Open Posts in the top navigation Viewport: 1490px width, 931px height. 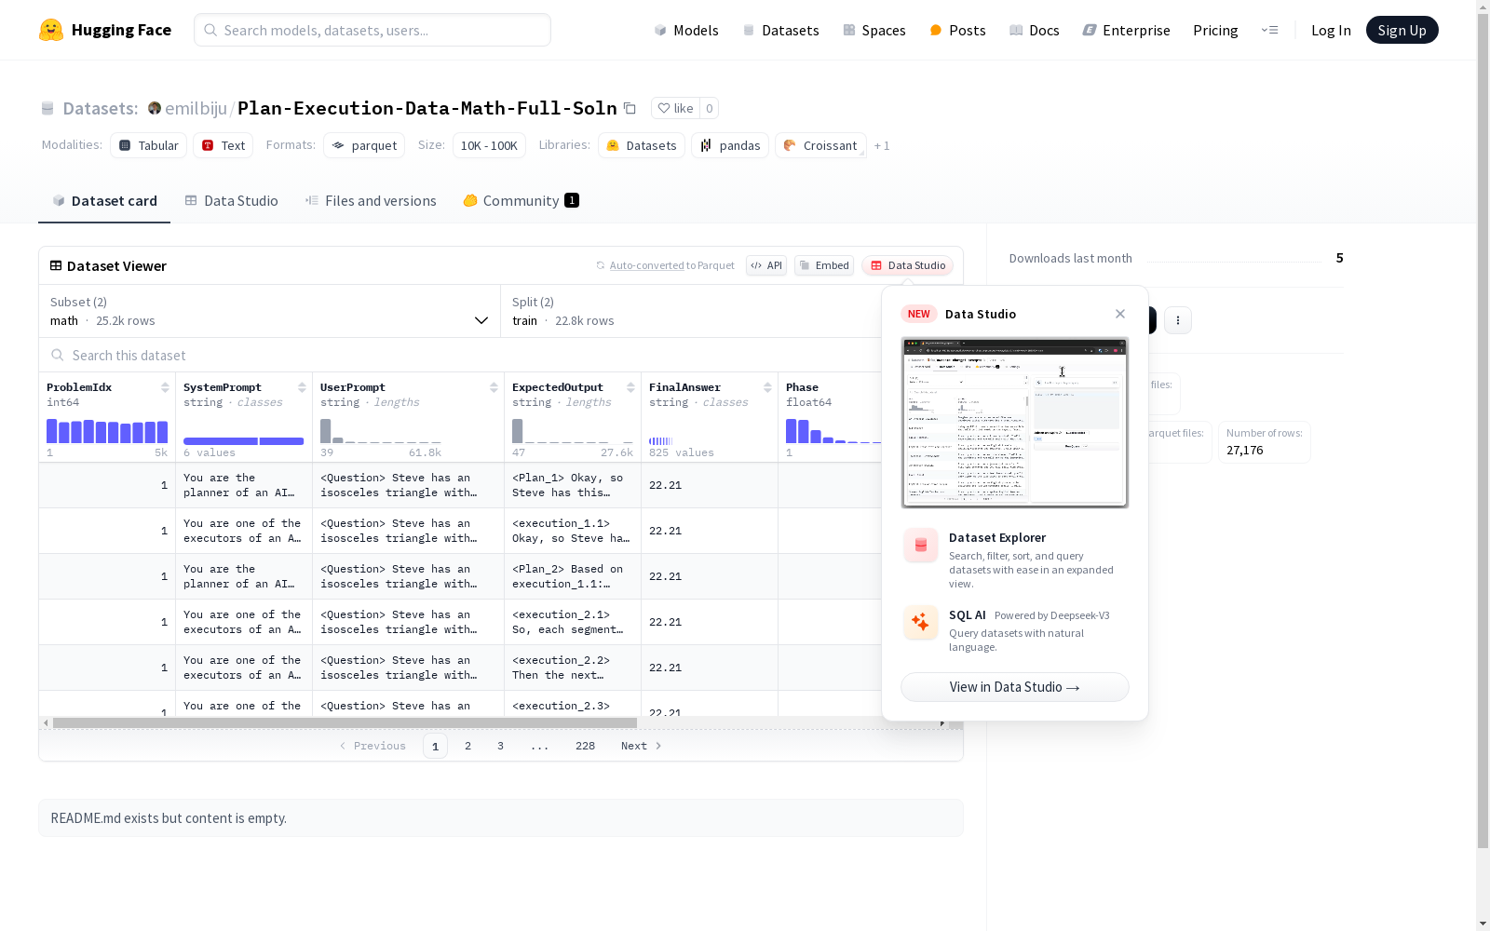pyautogui.click(x=957, y=30)
